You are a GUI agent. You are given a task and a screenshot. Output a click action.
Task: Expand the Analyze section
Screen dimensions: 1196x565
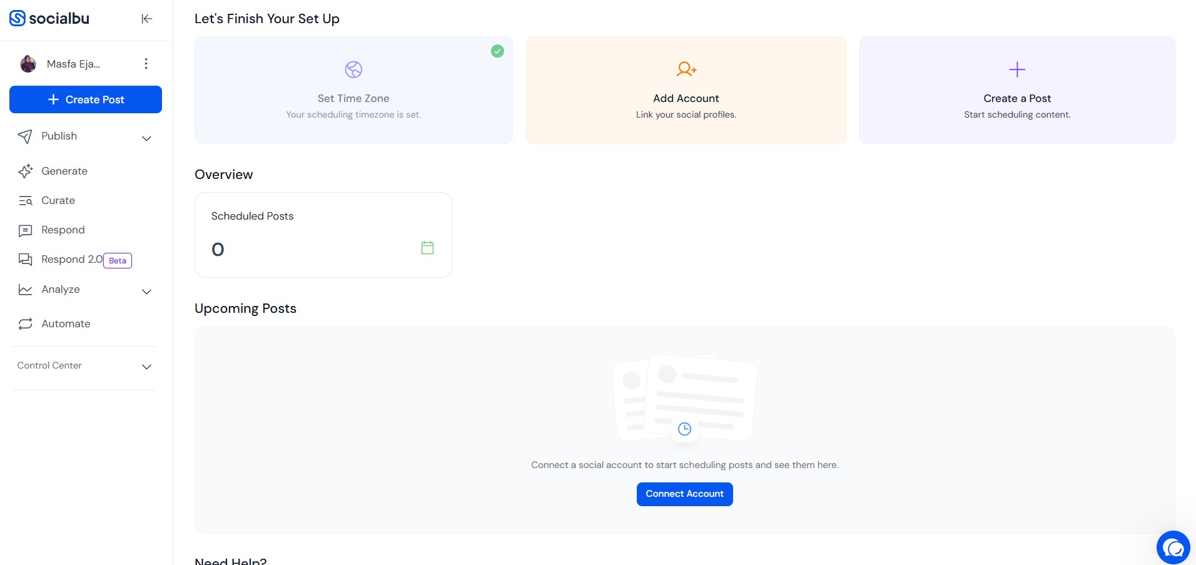(146, 292)
